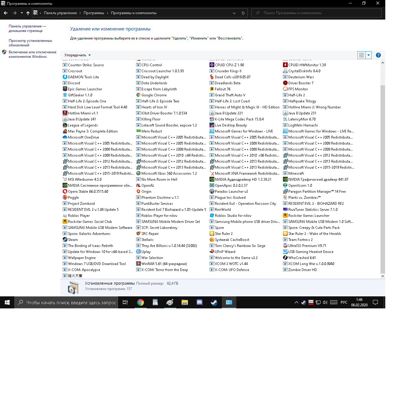Viewport: 419px width, 412px height.
Task: Open Панель управления домашняя страница link
Action: [x=27, y=28]
